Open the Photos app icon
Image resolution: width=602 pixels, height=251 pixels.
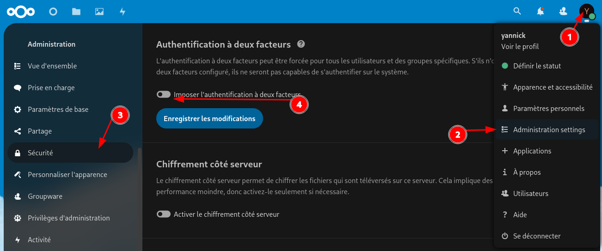99,12
